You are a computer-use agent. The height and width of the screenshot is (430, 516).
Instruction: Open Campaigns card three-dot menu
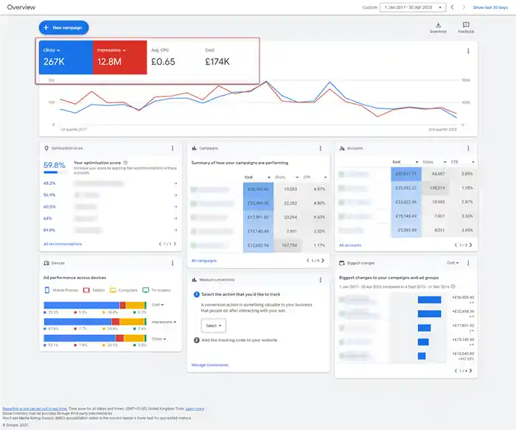[x=320, y=148]
